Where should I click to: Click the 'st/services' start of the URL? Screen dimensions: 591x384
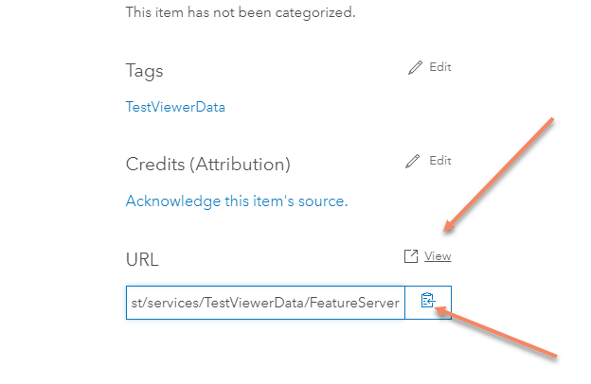(x=166, y=303)
